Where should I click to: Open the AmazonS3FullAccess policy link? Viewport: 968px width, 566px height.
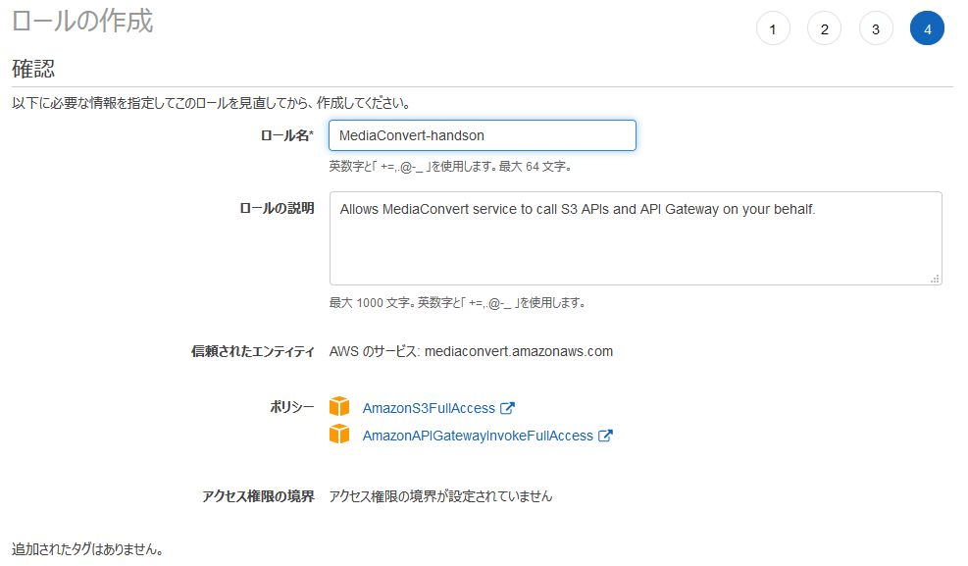pos(431,407)
